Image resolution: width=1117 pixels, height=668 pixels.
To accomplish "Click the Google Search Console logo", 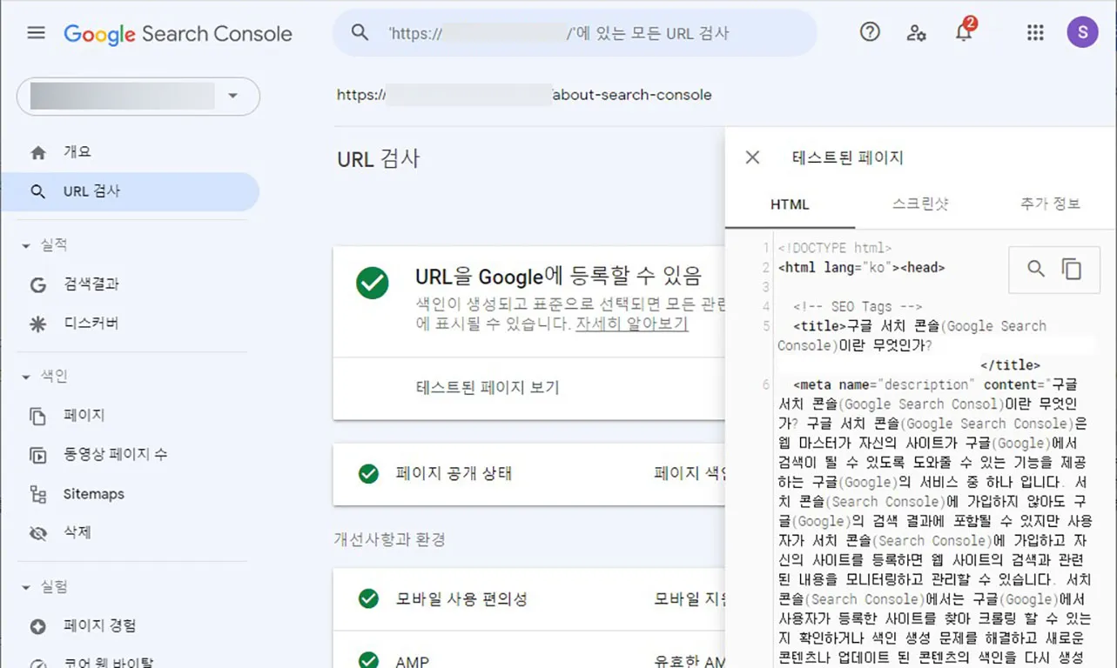I will click(178, 34).
